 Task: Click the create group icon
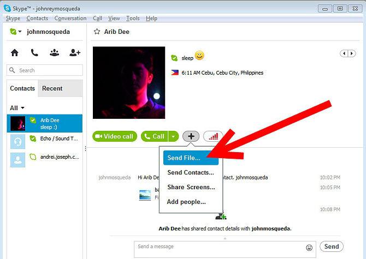point(55,53)
